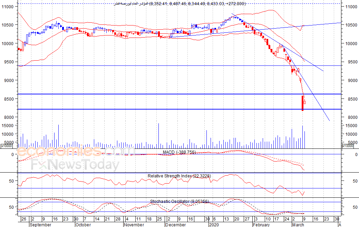Screen dimensions: 359x227
Task: Click the x10000 volume scale box on right
Action: [348, 146]
